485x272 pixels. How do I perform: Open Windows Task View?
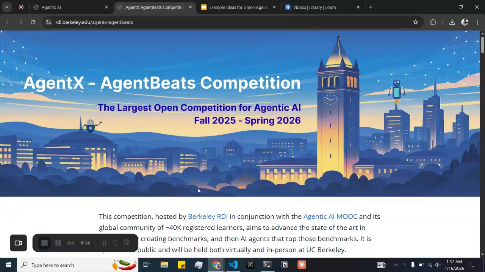coord(146,265)
